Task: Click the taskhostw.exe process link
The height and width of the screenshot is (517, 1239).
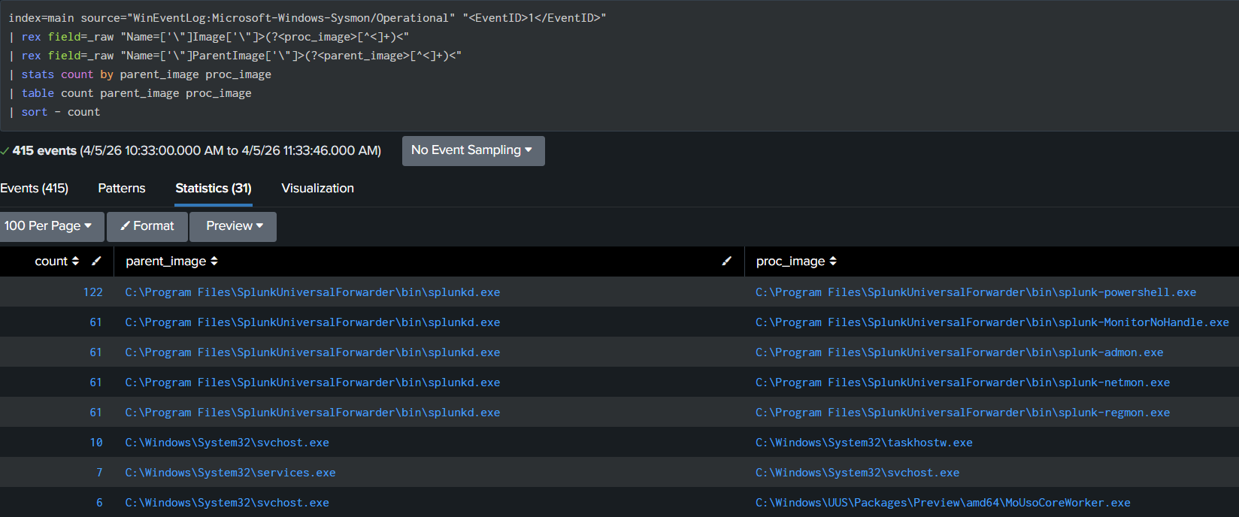Action: (864, 443)
